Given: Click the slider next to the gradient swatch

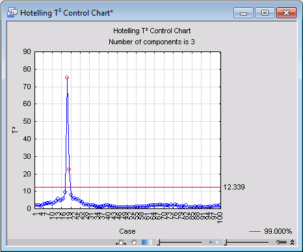Looking at the screenshot, I should pos(179,242).
